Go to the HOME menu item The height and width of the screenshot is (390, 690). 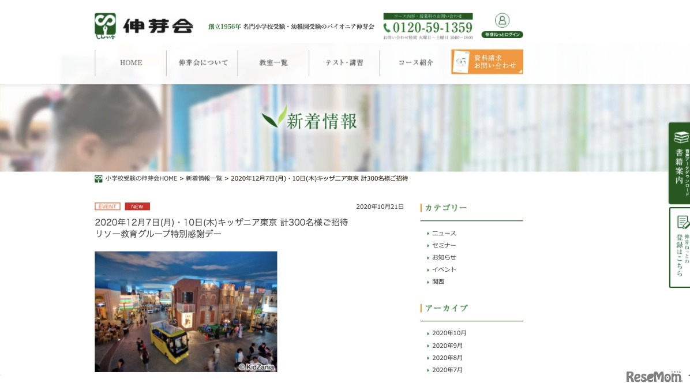[131, 62]
